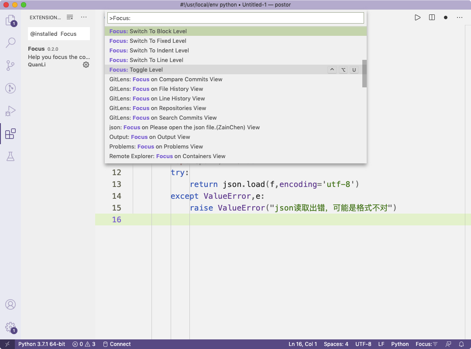Click Connect in the status bar

coord(117,344)
